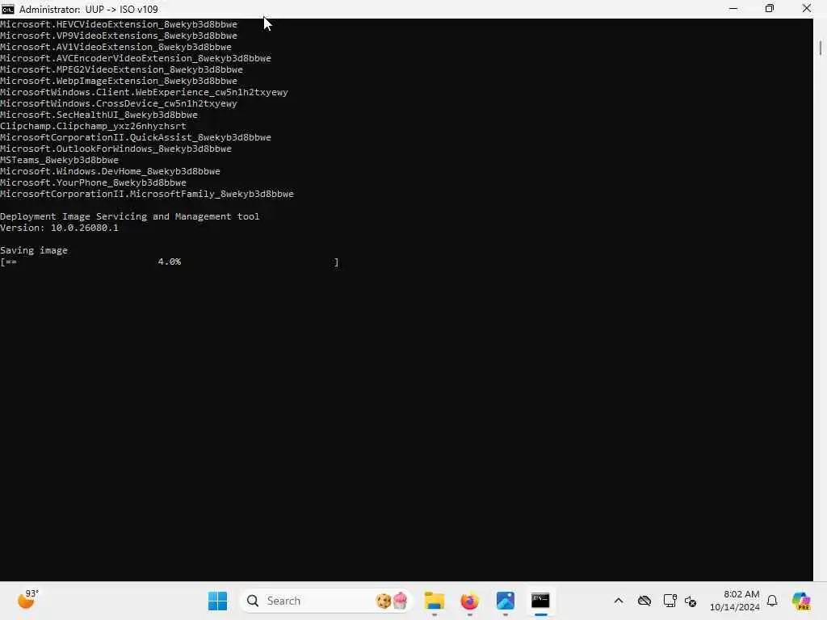The image size is (827, 620).
Task: Click the line Microsoft.YourPhone_8wekyb3d8bbwe
Action: [x=93, y=182]
